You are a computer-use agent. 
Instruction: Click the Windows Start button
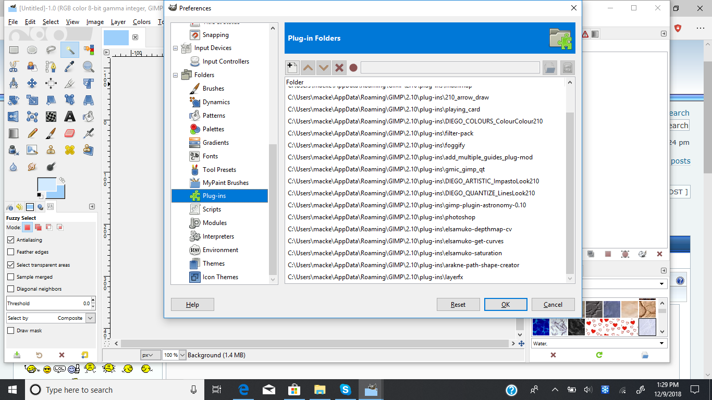pos(12,390)
